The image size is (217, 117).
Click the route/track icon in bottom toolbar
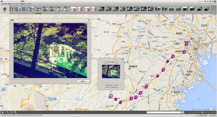[8, 112]
